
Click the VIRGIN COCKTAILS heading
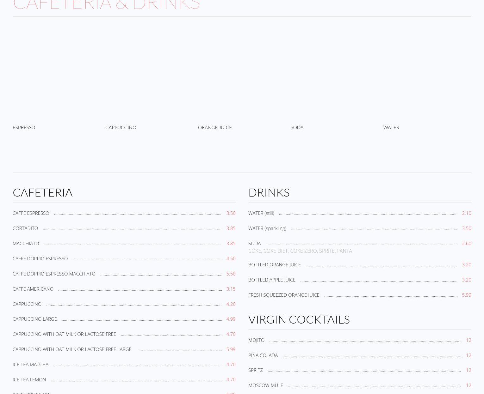[x=299, y=319]
